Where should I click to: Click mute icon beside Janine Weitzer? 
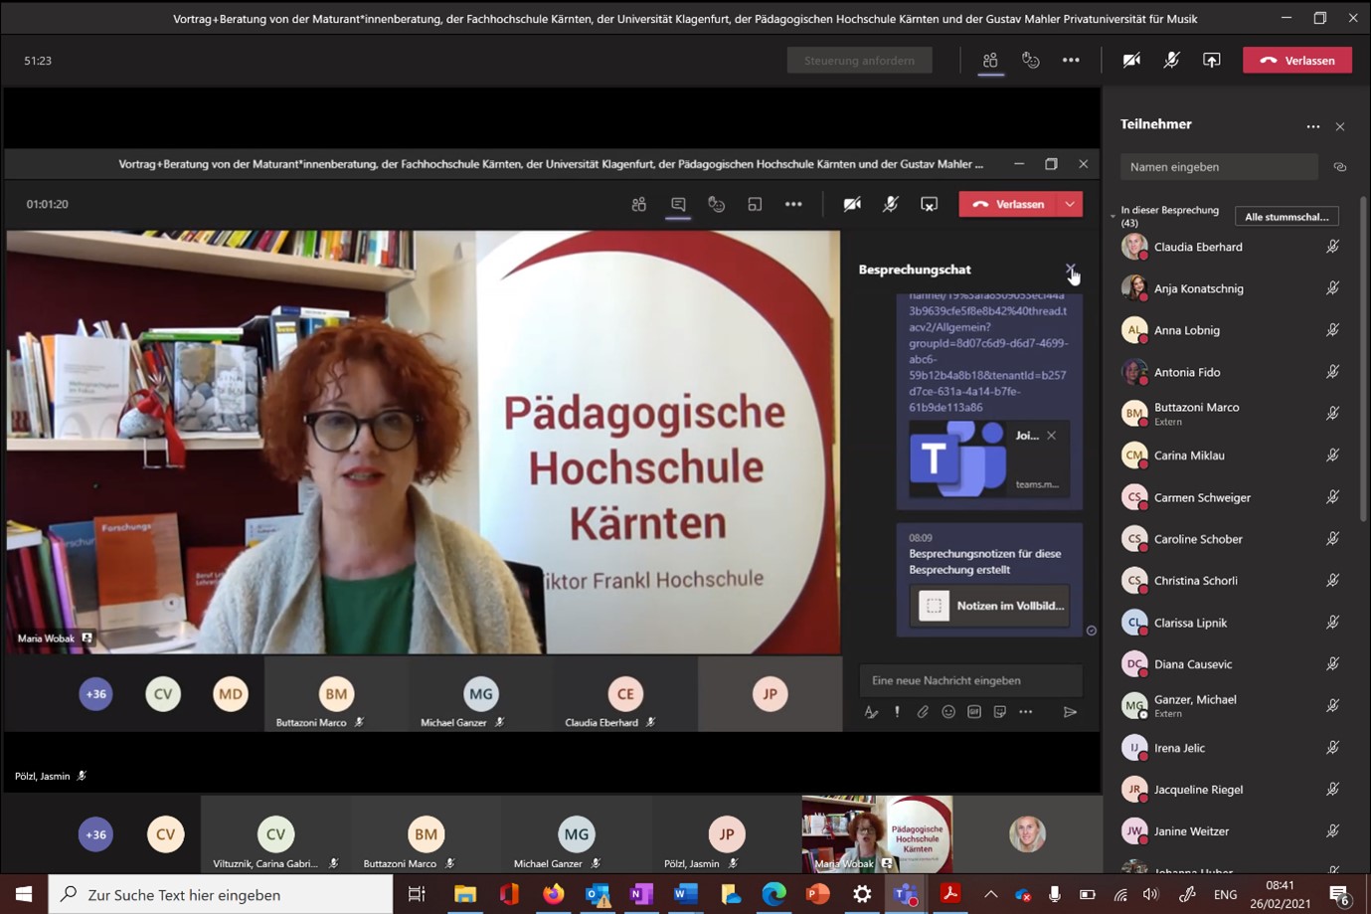click(x=1332, y=831)
